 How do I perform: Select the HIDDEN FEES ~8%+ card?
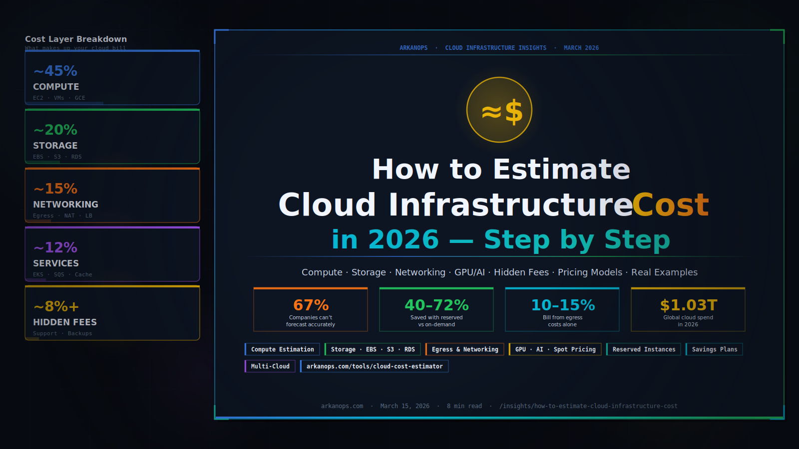coord(112,313)
